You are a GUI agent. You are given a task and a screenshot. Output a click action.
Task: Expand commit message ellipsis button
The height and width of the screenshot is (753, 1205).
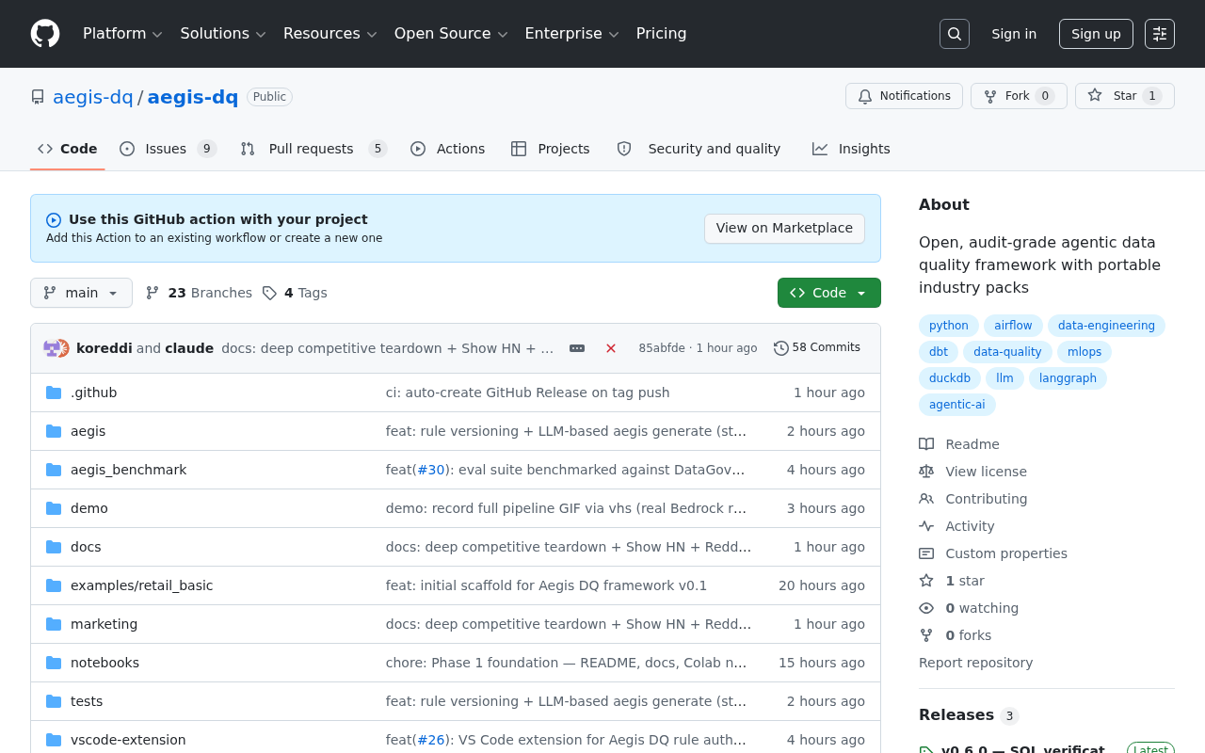pos(577,348)
